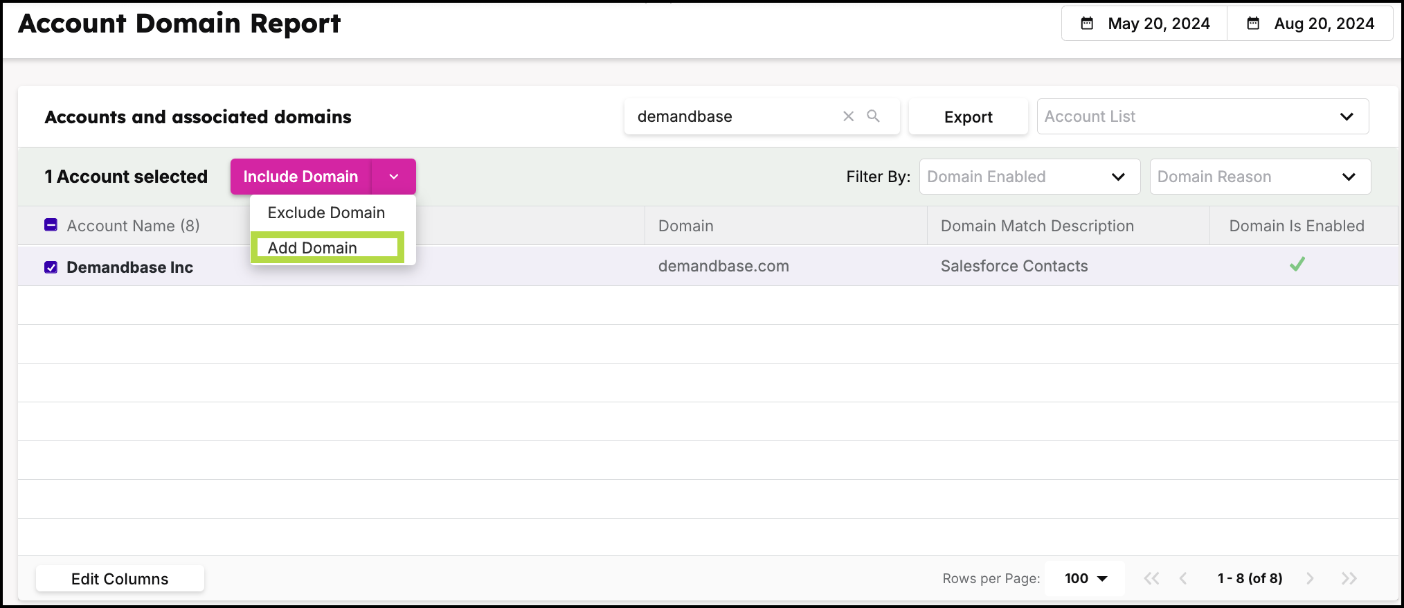This screenshot has height=608, width=1404.
Task: Sort by Domain column header
Action: (685, 226)
